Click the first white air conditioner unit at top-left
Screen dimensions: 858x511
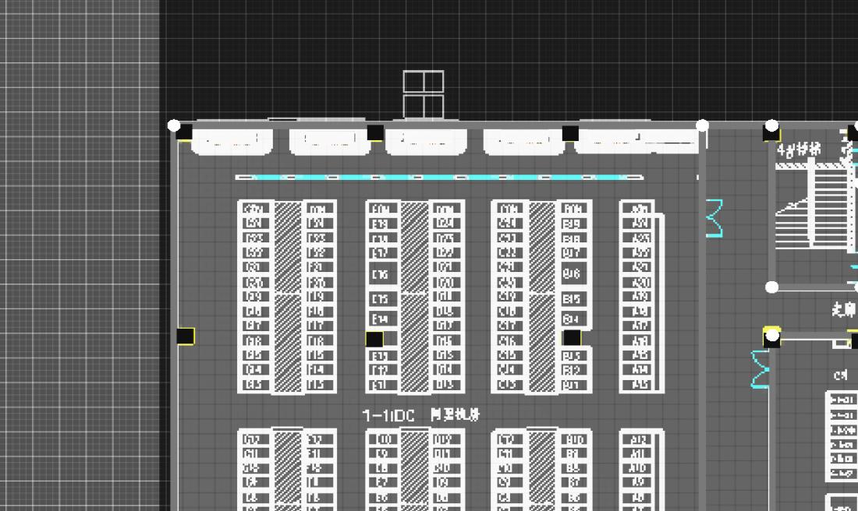click(232, 142)
